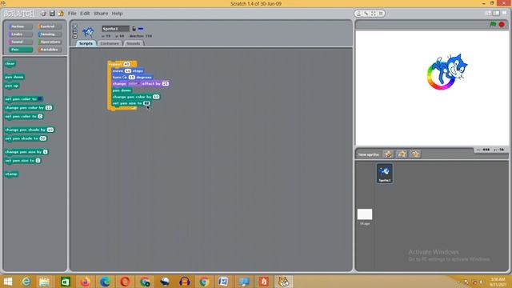Click the 'pen down' block in the palette

(x=14, y=77)
